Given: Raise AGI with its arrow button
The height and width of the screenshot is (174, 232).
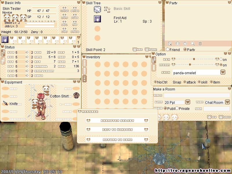Looking at the screenshot, I should click(x=27, y=57).
